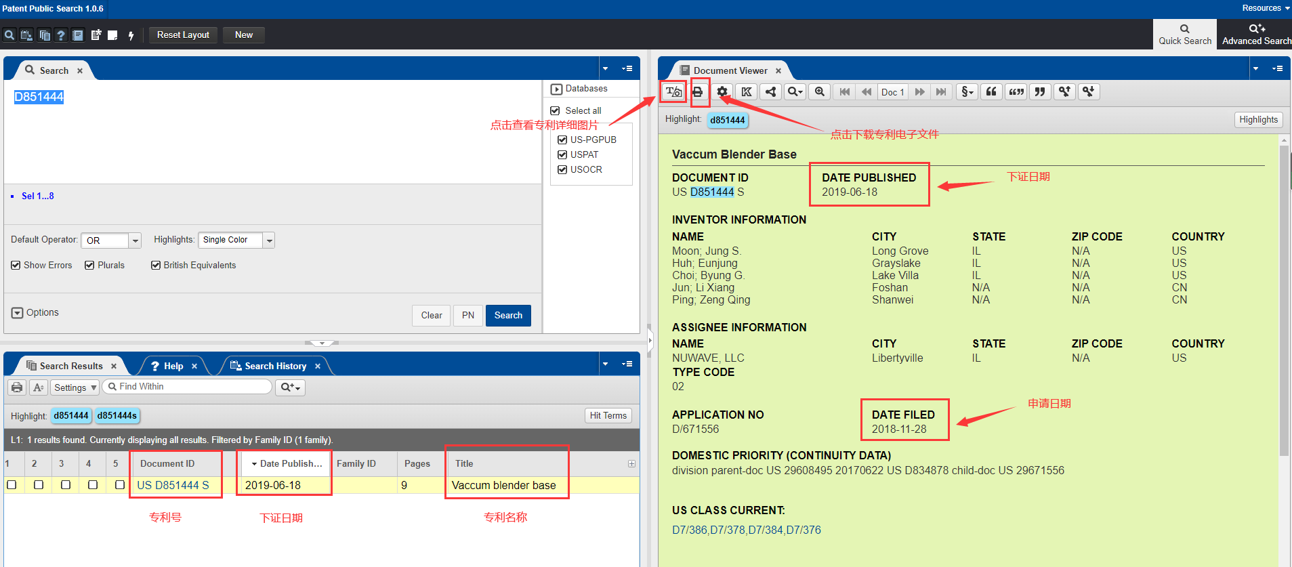Open the search history calendar tool
This screenshot has height=567, width=1292.
pyautogui.click(x=26, y=35)
